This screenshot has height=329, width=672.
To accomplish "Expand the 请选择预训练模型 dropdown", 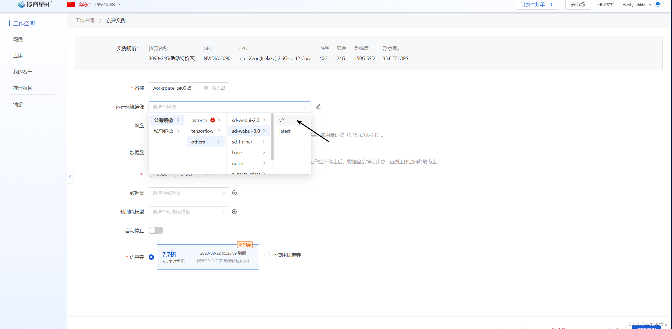I will coord(188,212).
